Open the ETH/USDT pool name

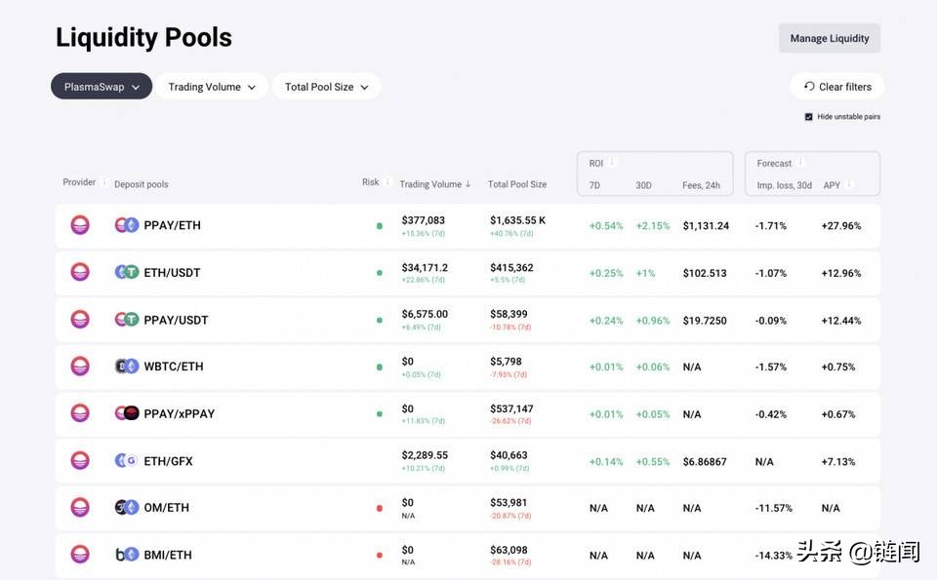(x=172, y=273)
